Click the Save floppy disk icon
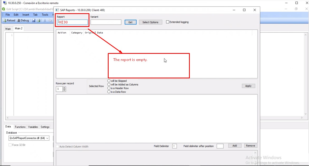 33,20
